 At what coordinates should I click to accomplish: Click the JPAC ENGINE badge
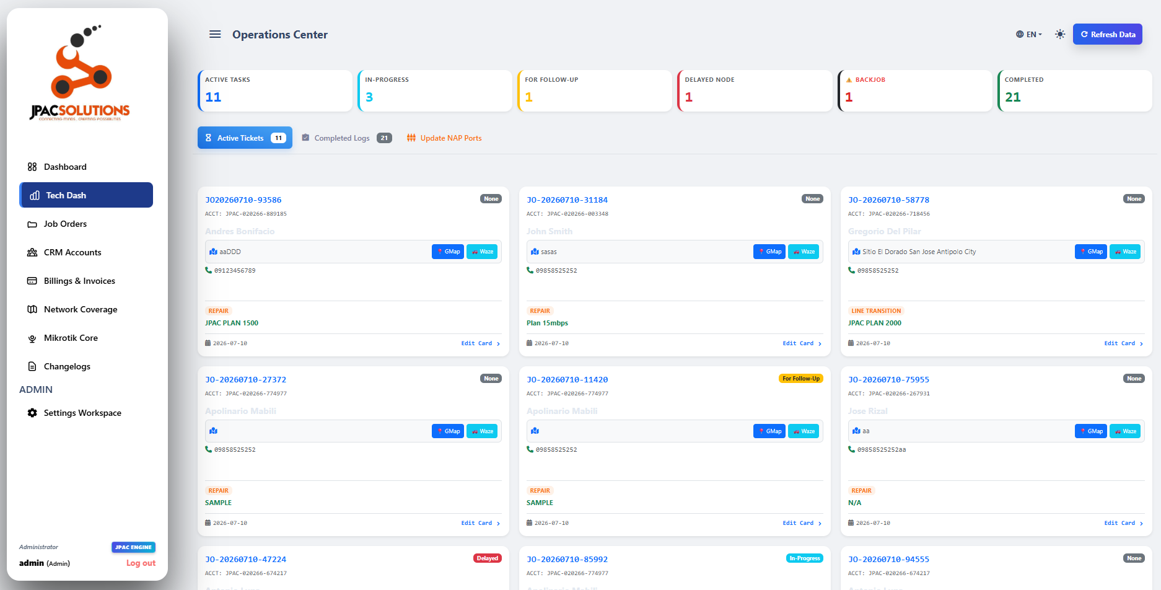[x=133, y=547]
